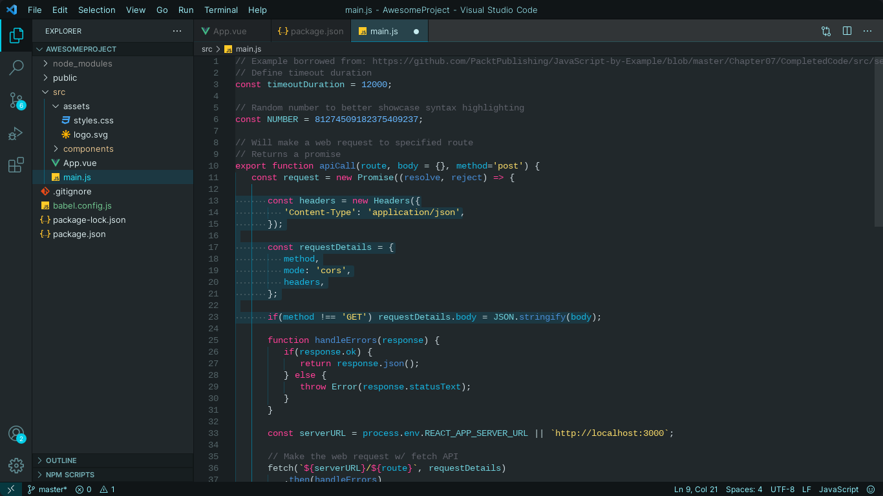883x496 pixels.
Task: Open the File menu
Action: point(35,10)
